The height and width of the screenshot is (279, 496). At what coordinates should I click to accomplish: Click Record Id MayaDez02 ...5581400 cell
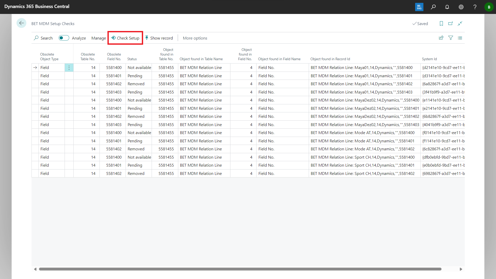pyautogui.click(x=365, y=100)
